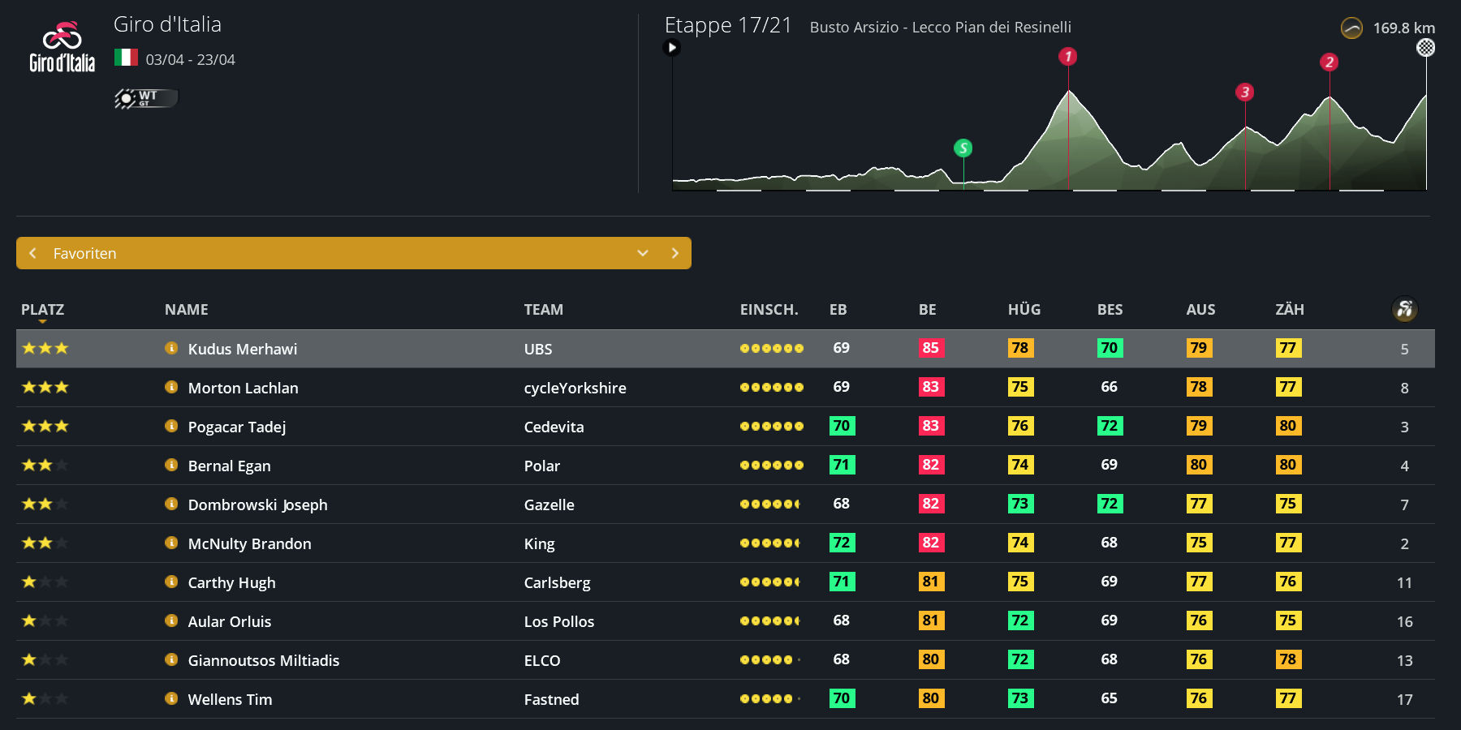1461x730 pixels.
Task: Open rider McNulty Brandon
Action: coord(249,543)
